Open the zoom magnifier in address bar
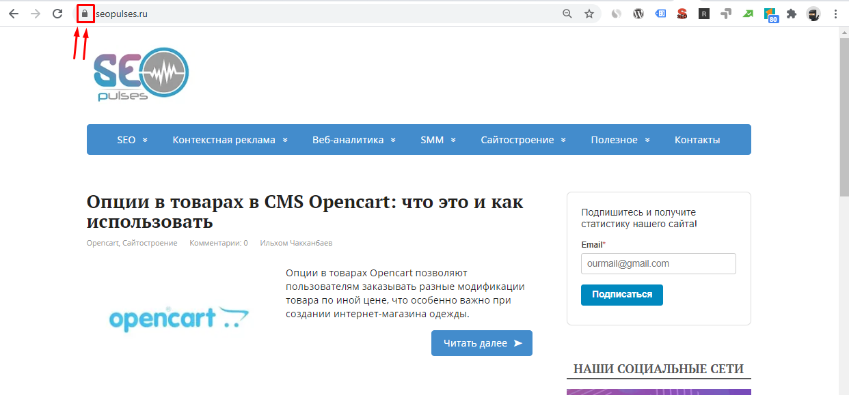849x395 pixels. click(x=567, y=14)
